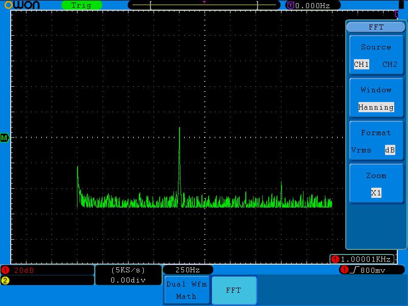This screenshot has width=408, height=306.
Task: Click the horizontal position indicator bar at top
Action: pos(204,5)
